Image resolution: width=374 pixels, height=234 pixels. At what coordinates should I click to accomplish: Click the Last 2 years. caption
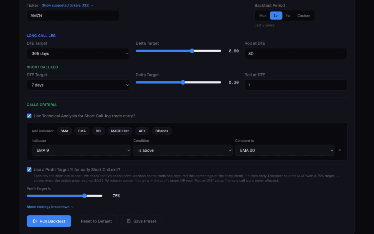[x=265, y=25]
